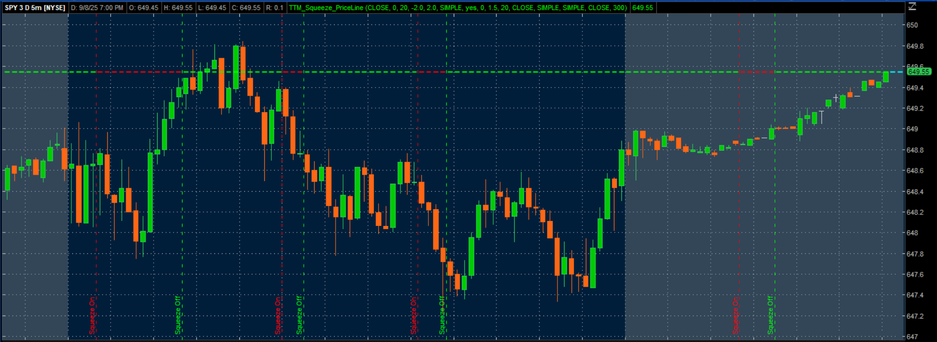Click the rightmost Squeeze Off marker label
Screen dimensions: 937x342
pyautogui.click(x=770, y=315)
